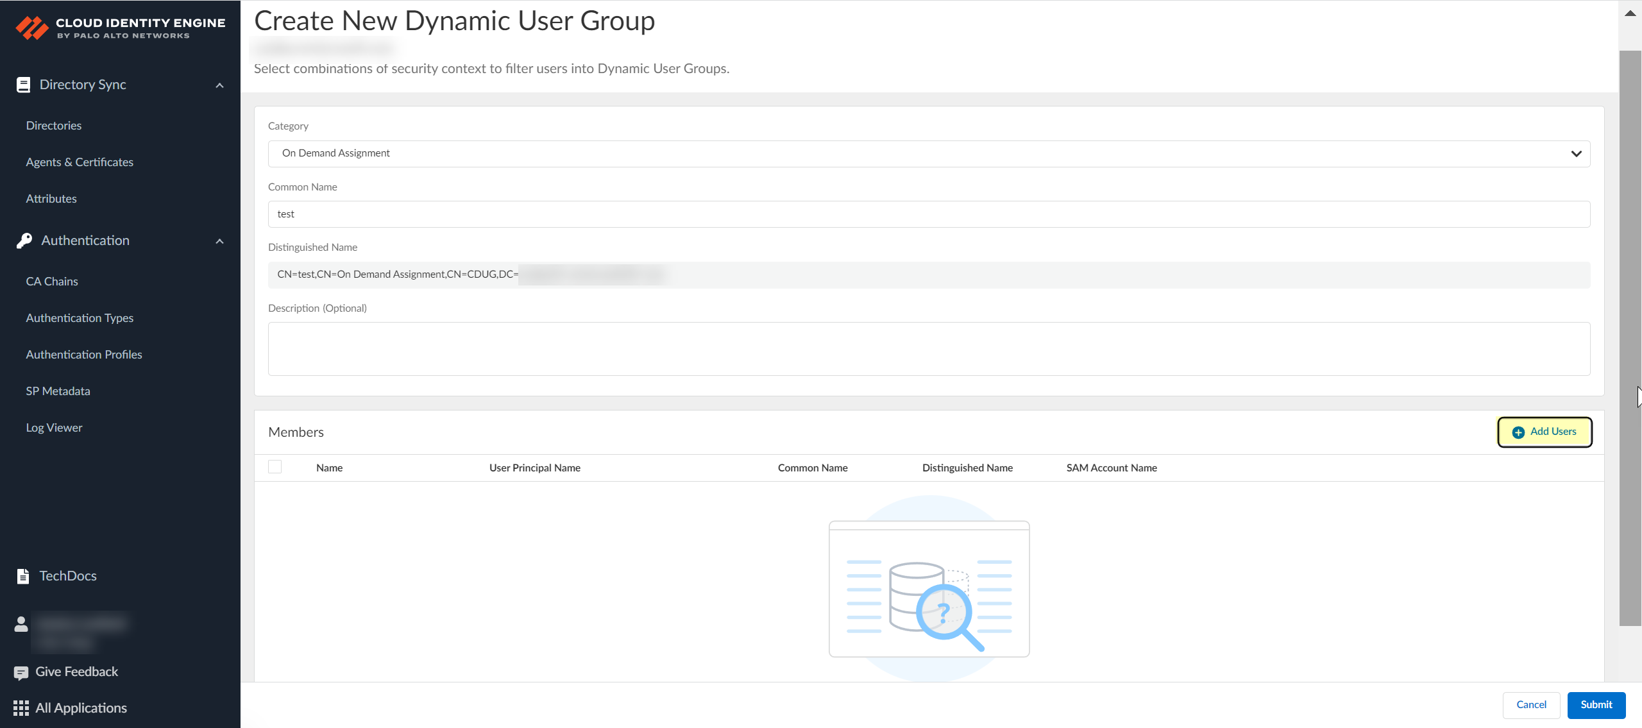The height and width of the screenshot is (728, 1642).
Task: Click the Description text area
Action: click(928, 349)
